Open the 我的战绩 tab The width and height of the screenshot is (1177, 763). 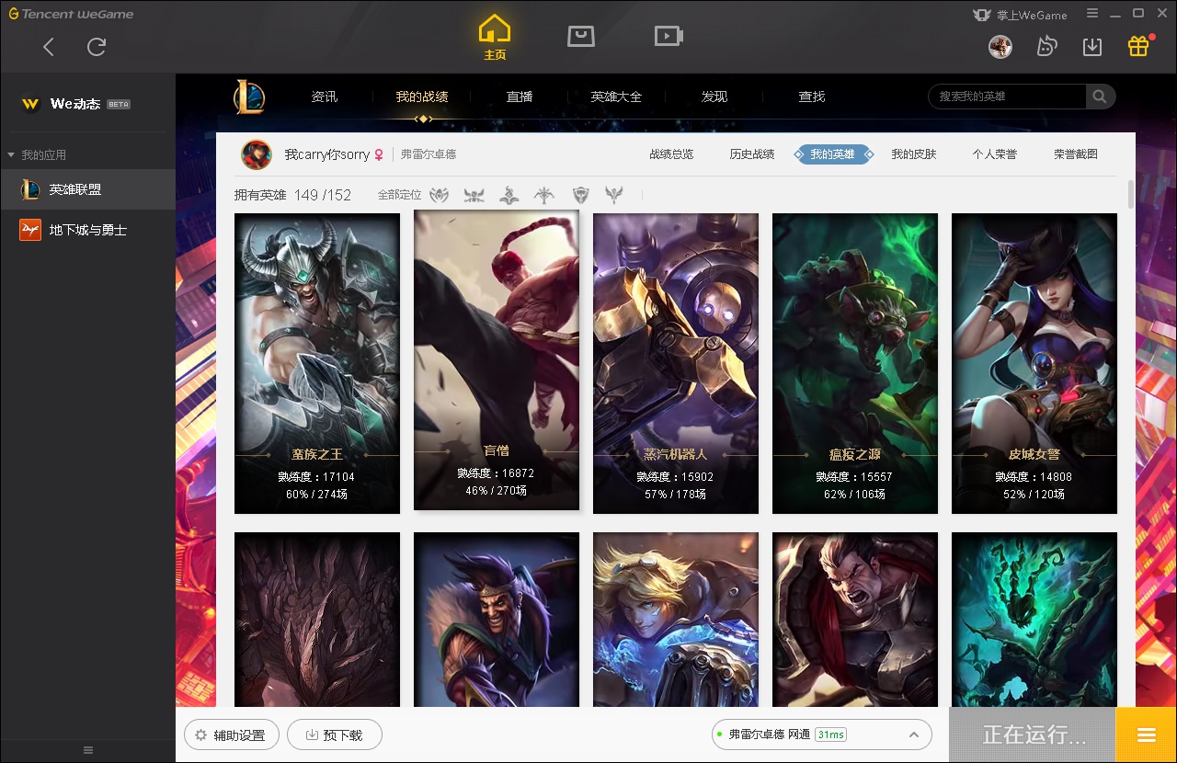coord(422,97)
